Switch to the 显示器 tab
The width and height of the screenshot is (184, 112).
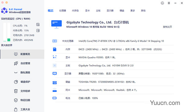pos(110,11)
